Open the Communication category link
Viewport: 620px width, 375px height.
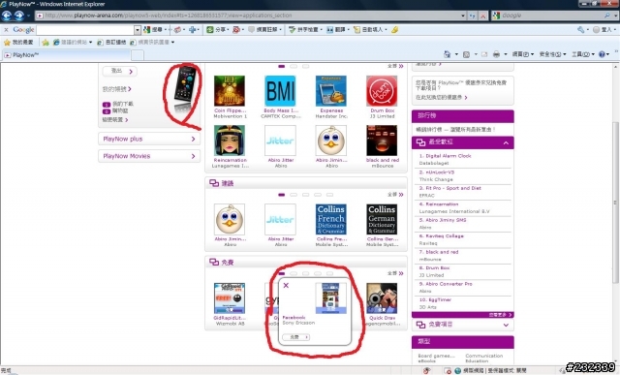tap(484, 356)
